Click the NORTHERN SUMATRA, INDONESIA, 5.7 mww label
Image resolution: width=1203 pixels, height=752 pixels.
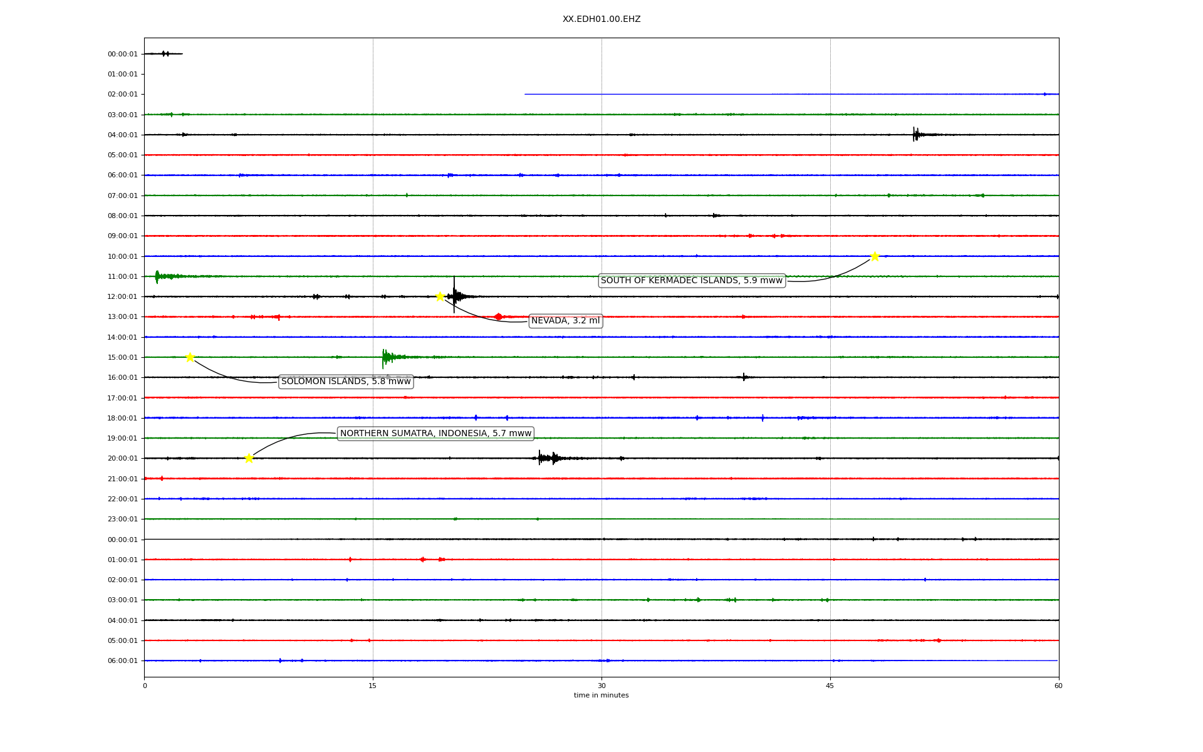pos(435,434)
